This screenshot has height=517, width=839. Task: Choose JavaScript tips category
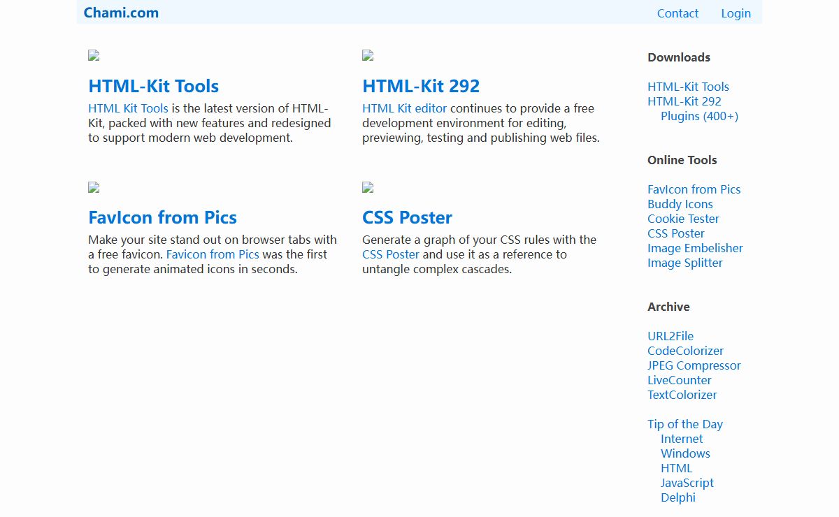(687, 483)
